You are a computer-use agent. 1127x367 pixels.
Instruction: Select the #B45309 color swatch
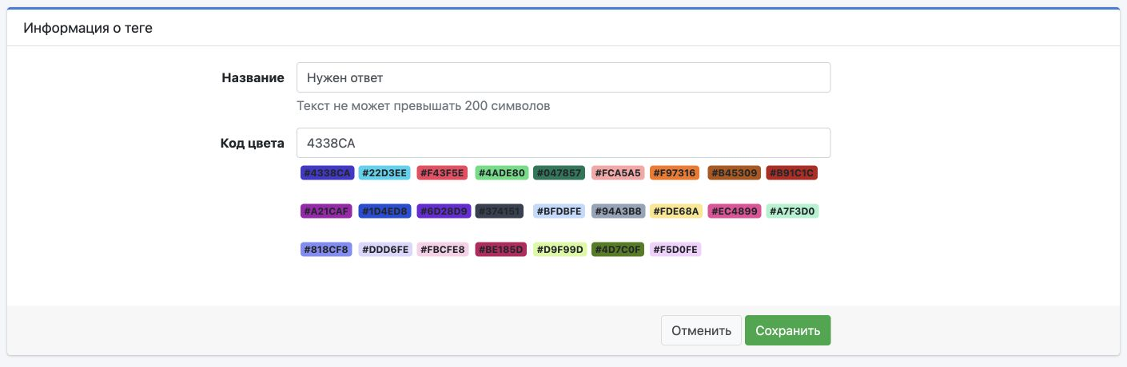pyautogui.click(x=735, y=172)
